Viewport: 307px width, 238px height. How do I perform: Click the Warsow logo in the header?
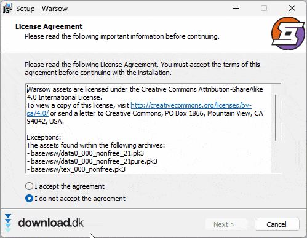coord(288,34)
